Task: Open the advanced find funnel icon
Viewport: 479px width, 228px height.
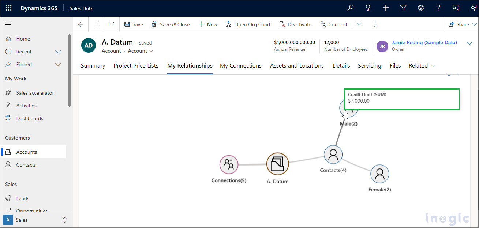Action: [x=403, y=8]
